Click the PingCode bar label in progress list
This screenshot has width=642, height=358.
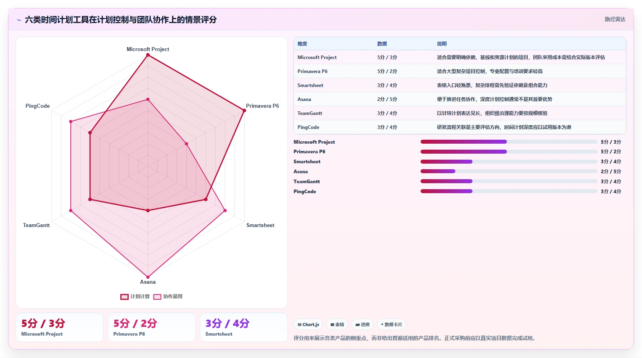pyautogui.click(x=305, y=191)
